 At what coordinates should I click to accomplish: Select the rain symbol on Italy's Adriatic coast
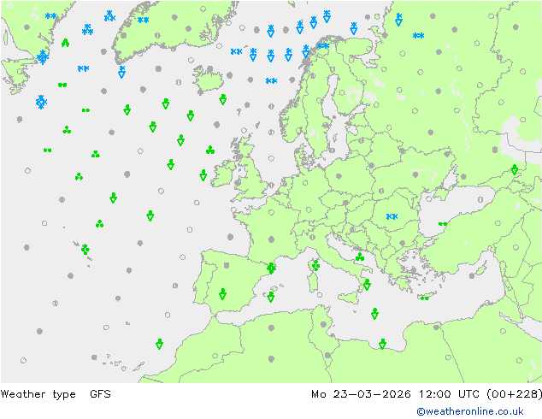click(x=360, y=257)
